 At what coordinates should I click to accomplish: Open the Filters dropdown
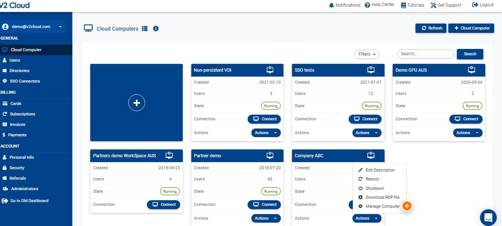[366, 54]
